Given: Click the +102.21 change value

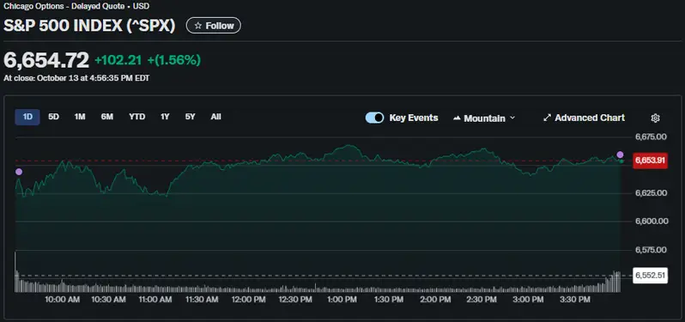Looking at the screenshot, I should tap(118, 60).
